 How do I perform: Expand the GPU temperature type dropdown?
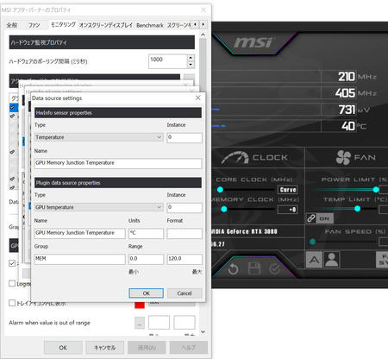[x=99, y=207]
